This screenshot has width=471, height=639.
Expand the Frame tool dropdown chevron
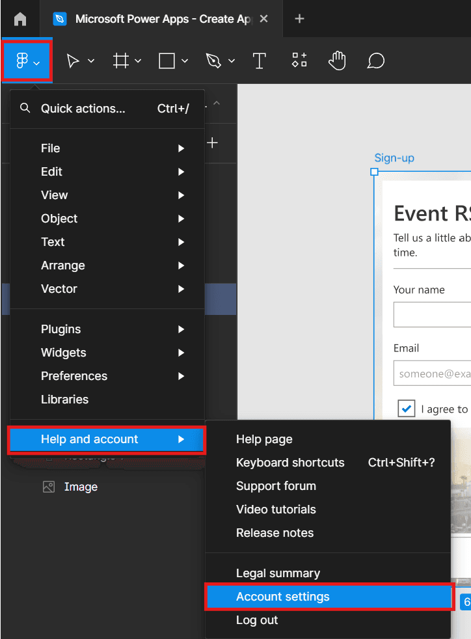pos(138,61)
